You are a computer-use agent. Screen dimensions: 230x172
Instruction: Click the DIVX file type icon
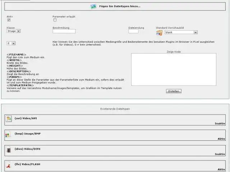coord(9,150)
